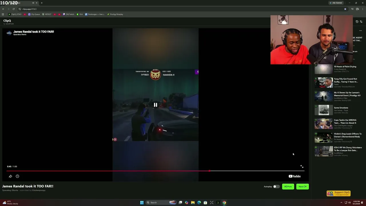Open the '(34) Twitch' bookmark
Screen dimensions: 366x206
point(69,14)
